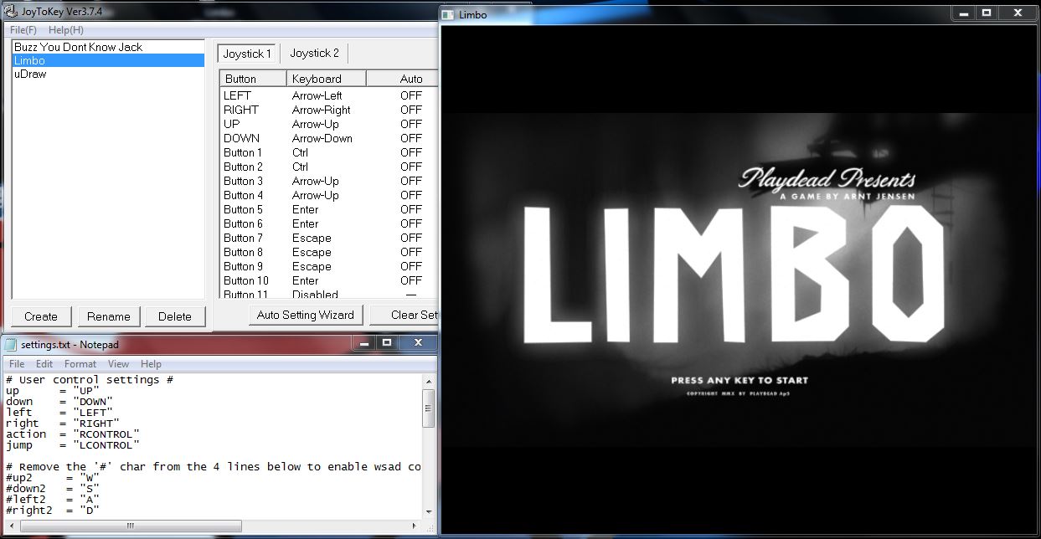
Task: Switch to the Joystick 1 tab
Action: coord(246,54)
